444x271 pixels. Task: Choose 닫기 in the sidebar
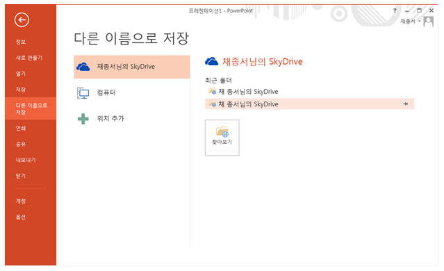pos(21,176)
